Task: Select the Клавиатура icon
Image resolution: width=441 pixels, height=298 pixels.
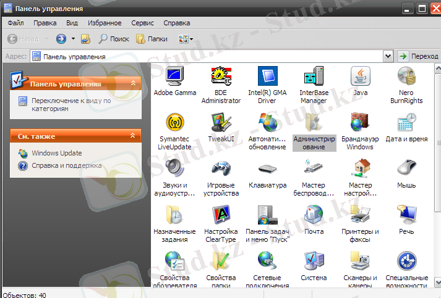Action: (267, 170)
